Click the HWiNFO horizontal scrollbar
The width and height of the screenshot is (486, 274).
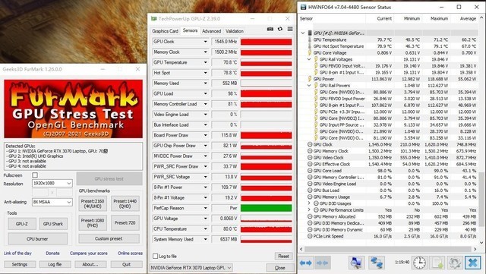(x=388, y=249)
